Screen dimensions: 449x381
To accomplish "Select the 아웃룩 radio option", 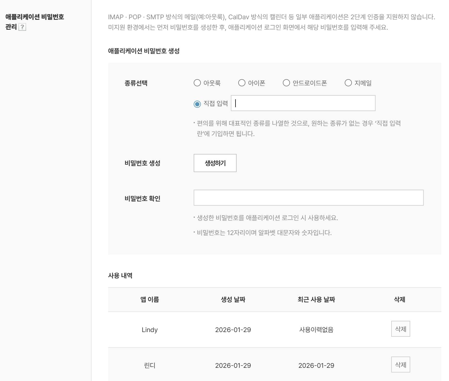I will tap(197, 83).
